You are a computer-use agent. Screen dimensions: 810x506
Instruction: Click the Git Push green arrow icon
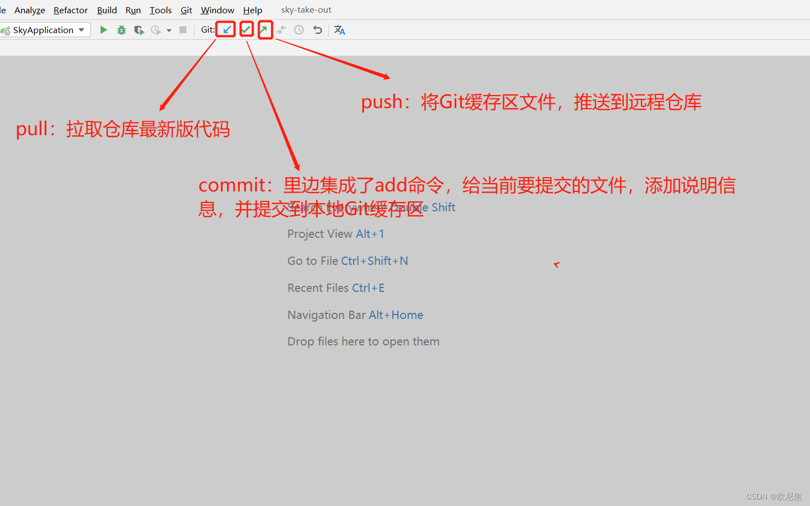coord(265,30)
